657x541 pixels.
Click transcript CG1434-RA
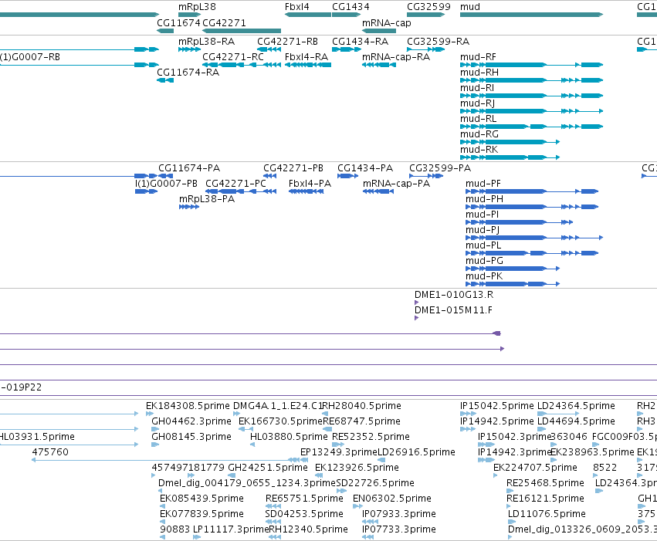pos(360,42)
